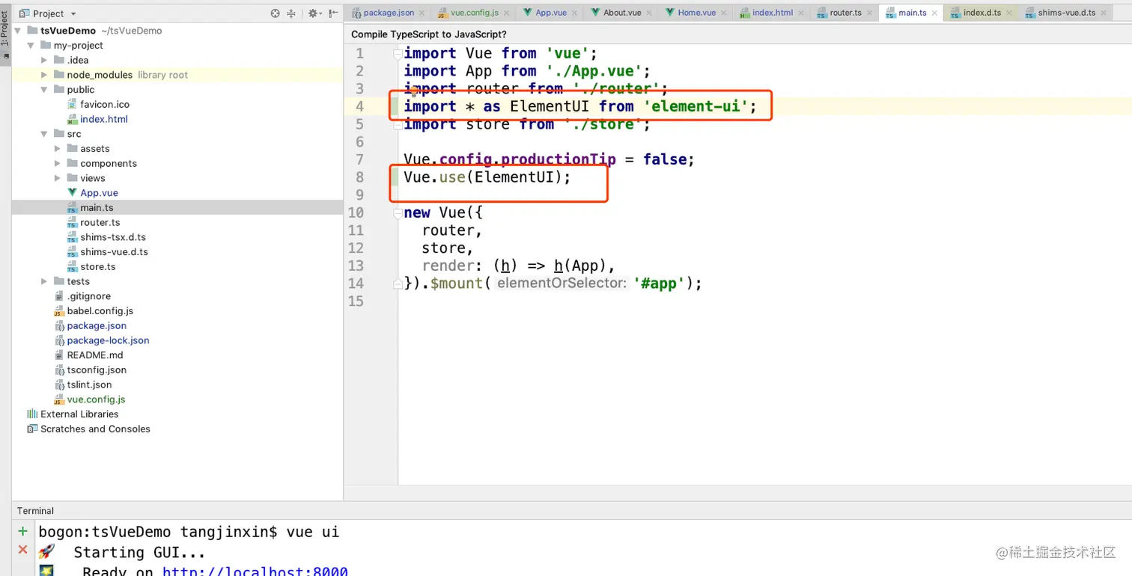1132x576 pixels.
Task: Click the scroll-from-source target icon
Action: 275,13
